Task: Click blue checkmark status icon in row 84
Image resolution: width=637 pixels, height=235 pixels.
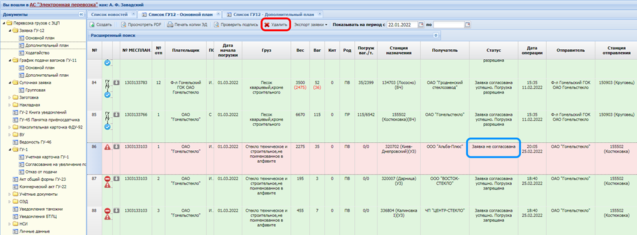Action: [107, 95]
